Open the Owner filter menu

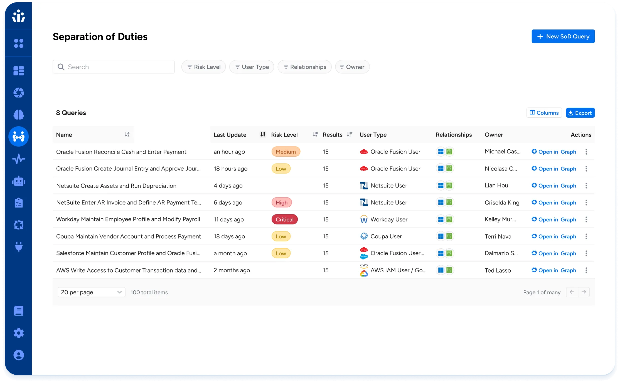(x=352, y=67)
